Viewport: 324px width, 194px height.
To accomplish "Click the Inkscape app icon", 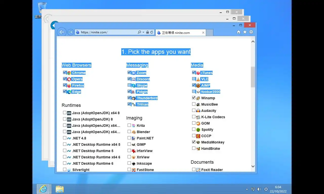I will click(134, 163).
